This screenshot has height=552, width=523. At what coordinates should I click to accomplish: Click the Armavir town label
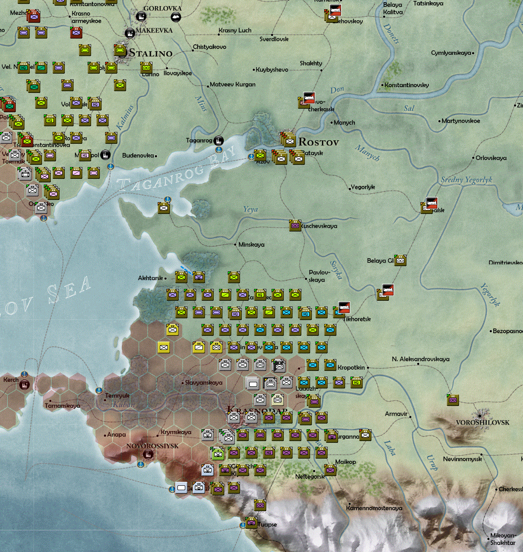[x=396, y=414]
